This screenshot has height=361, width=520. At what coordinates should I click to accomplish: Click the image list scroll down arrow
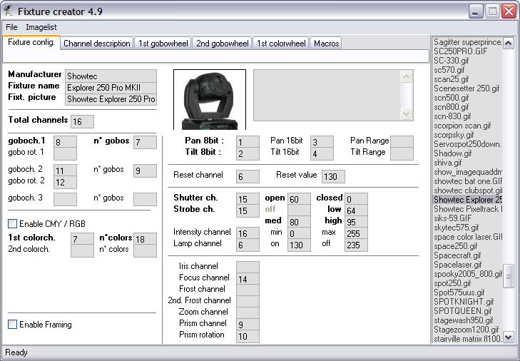[x=509, y=337]
